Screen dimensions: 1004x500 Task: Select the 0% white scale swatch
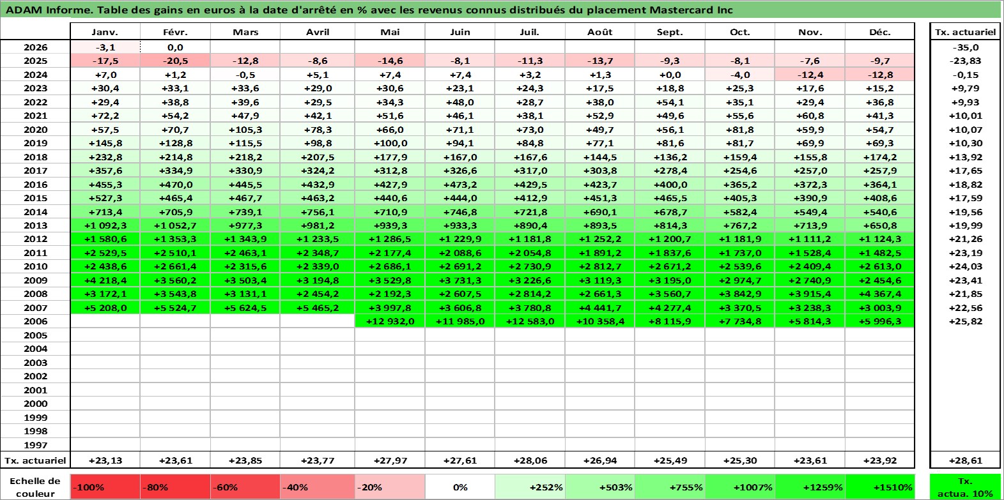[460, 487]
